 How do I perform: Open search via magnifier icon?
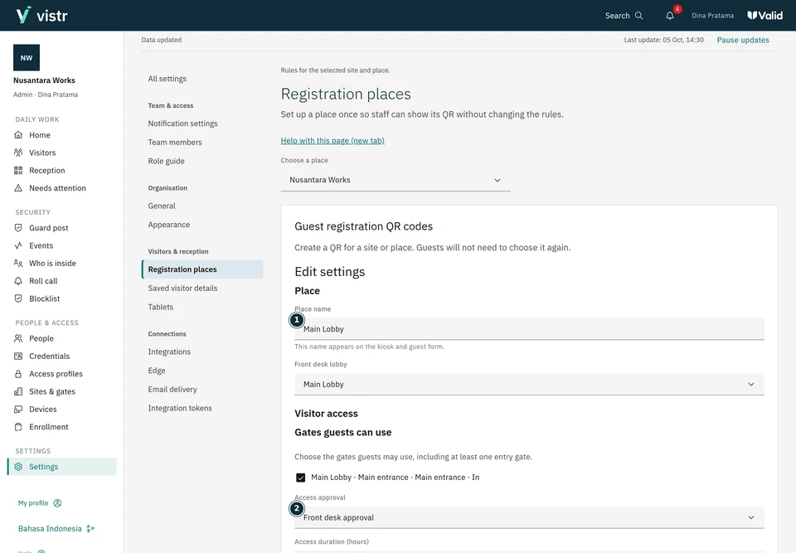pos(639,16)
